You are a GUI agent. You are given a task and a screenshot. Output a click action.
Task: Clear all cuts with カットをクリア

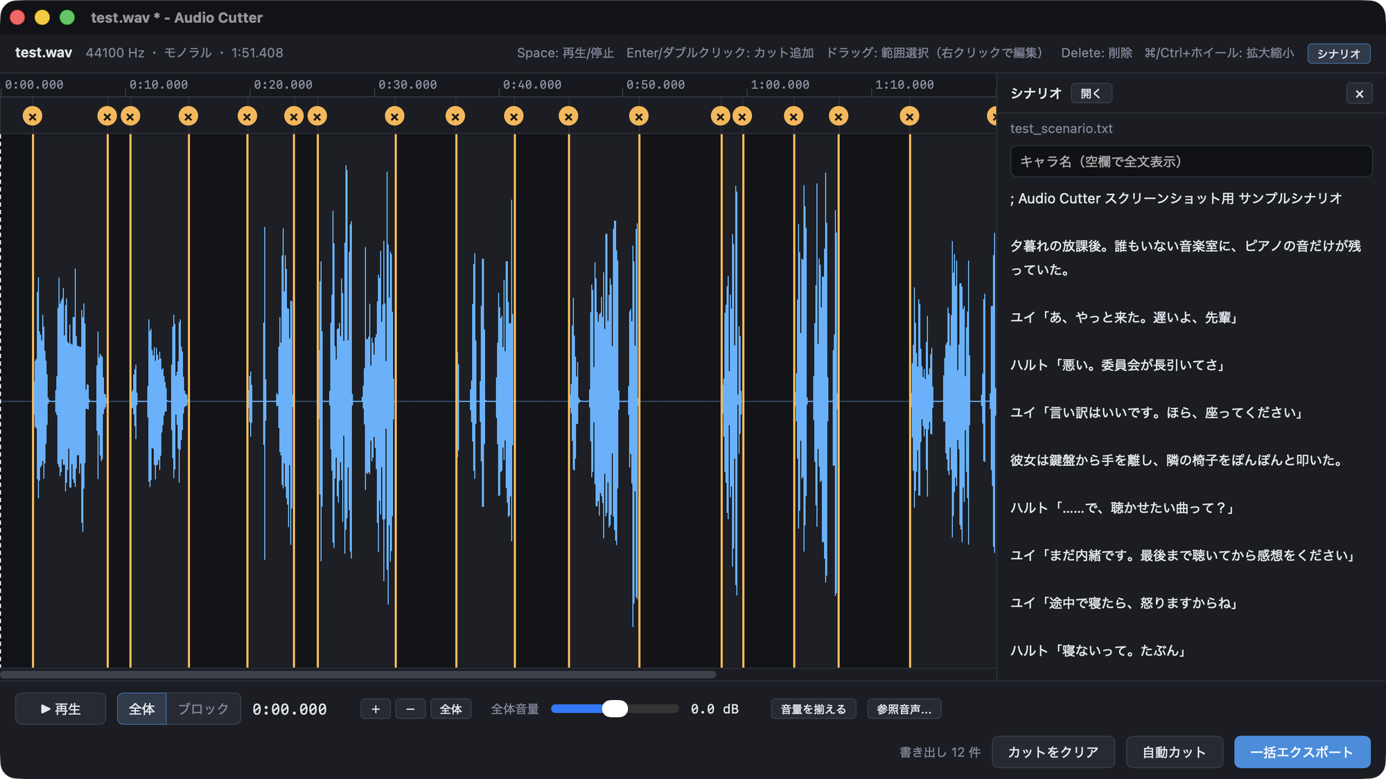[x=1053, y=752]
